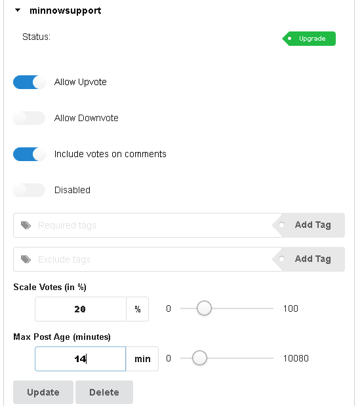
Task: Collapse the minnowsupport section arrow
Action: click(x=18, y=10)
